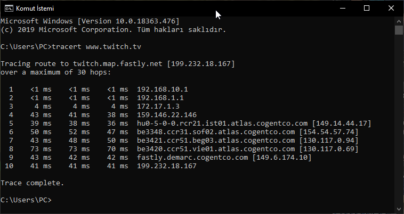The height and width of the screenshot is (214, 404).
Task: Click the hu0-5-0-0.rcr21.ist01 hostname line
Action: click(x=254, y=123)
